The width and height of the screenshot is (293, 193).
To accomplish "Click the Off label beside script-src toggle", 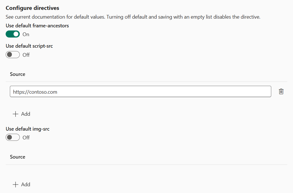I will [26, 55].
